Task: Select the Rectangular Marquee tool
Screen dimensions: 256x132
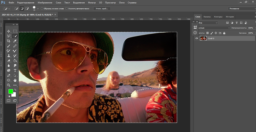Action: tap(15, 31)
